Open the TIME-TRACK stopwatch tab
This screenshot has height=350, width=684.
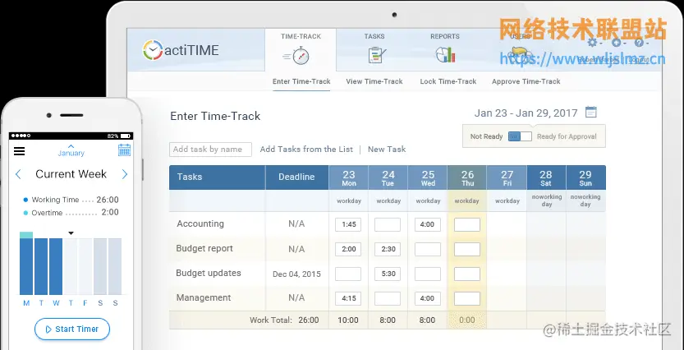tap(301, 49)
